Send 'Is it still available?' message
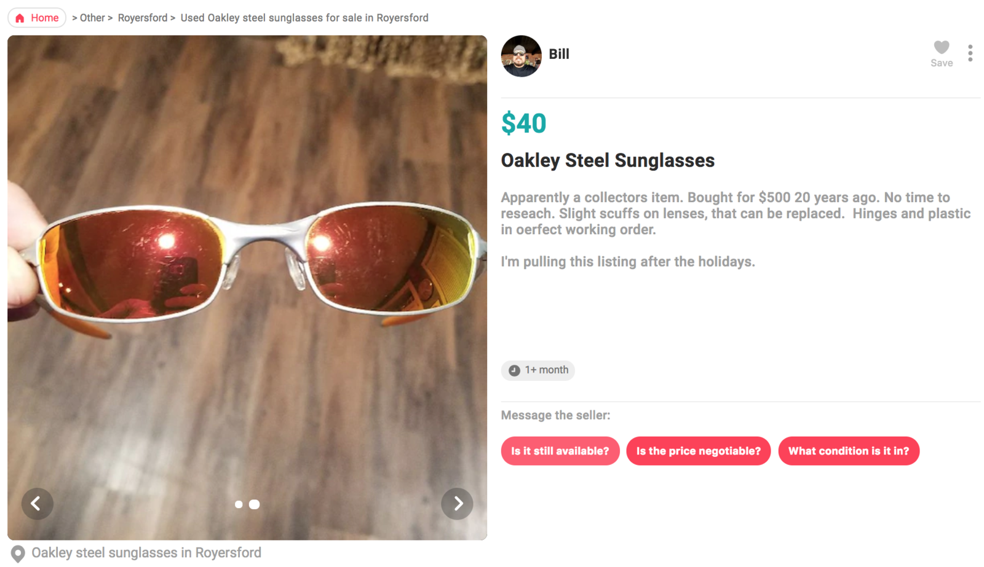 [560, 451]
